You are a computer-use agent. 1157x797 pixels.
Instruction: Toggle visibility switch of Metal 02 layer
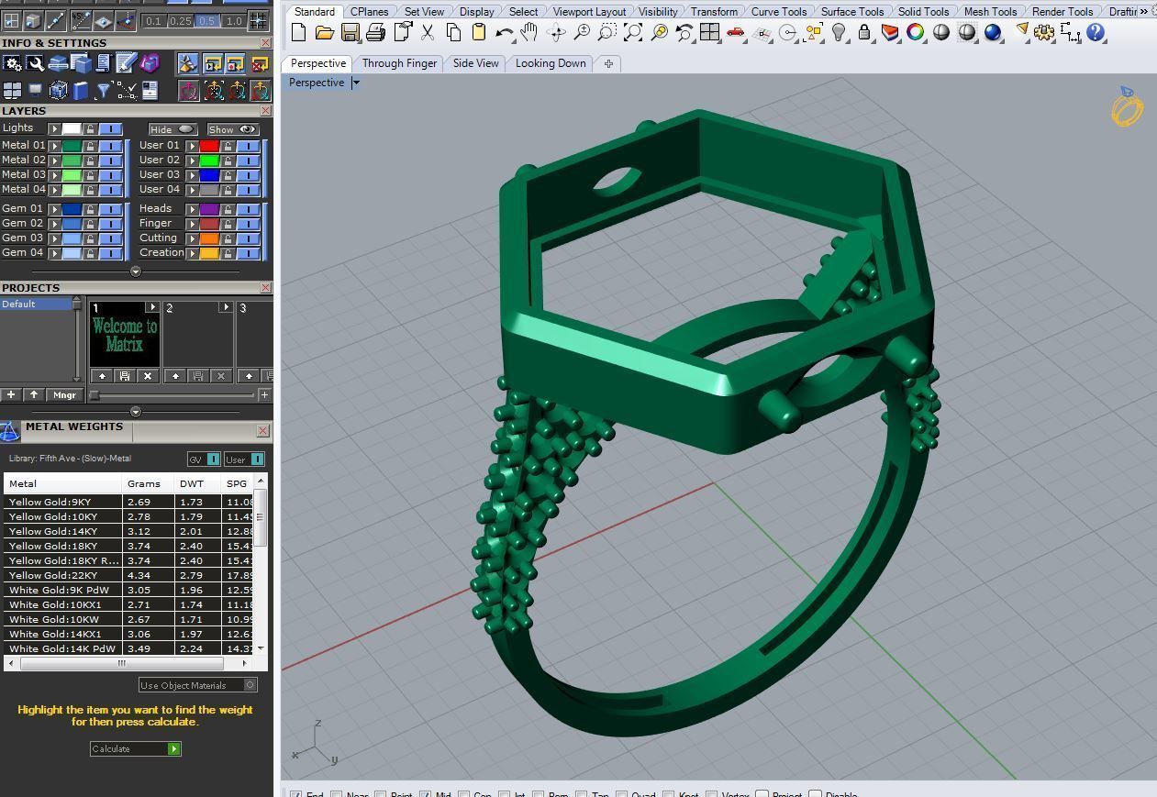click(110, 161)
